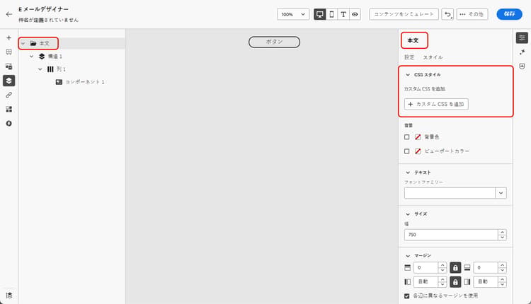Open the その他 menu button

(472, 14)
